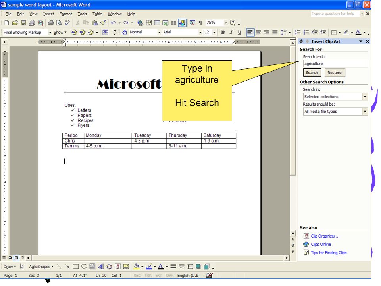Select the Line drawing tool
This screenshot has height=286, width=381.
tap(59, 267)
